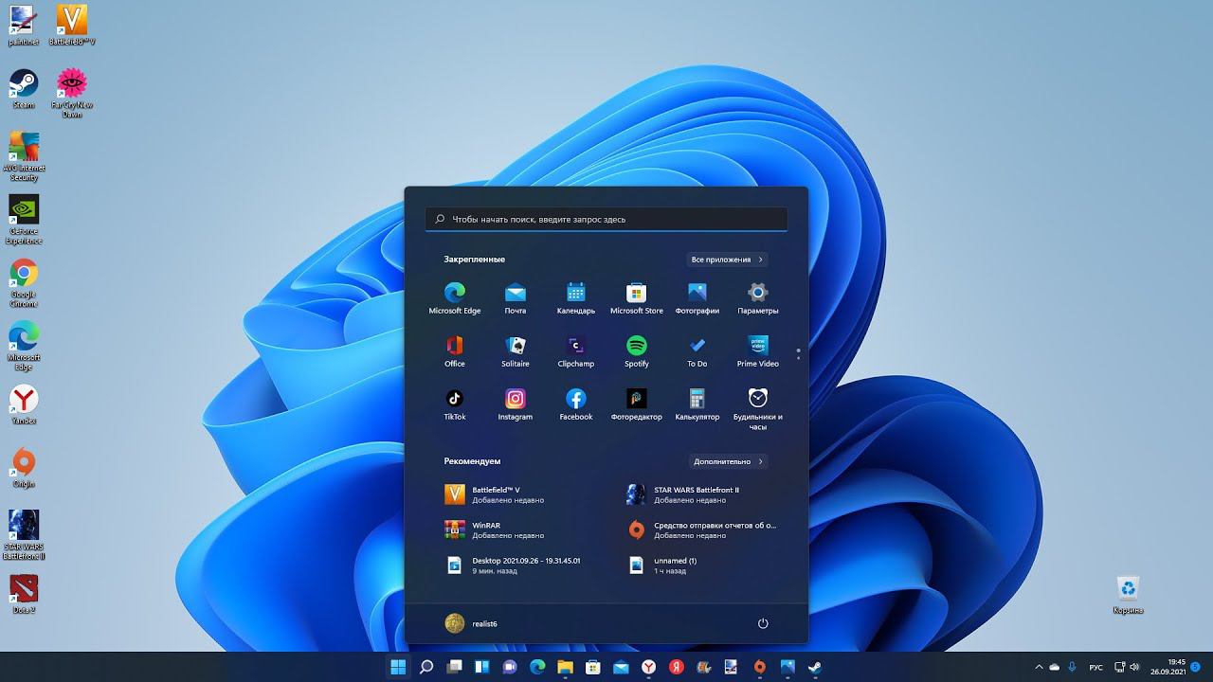Image resolution: width=1213 pixels, height=682 pixels.
Task: Open the Калькулятор pinned app
Action: (x=697, y=404)
